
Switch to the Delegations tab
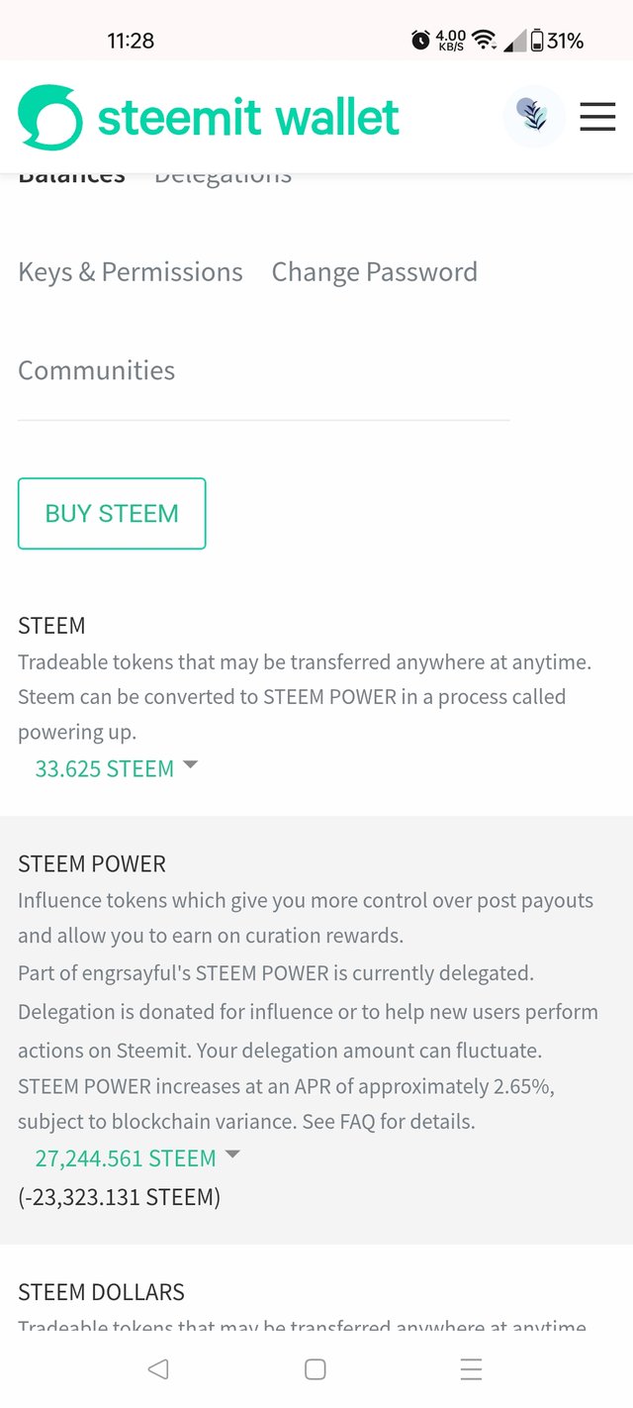coord(223,178)
